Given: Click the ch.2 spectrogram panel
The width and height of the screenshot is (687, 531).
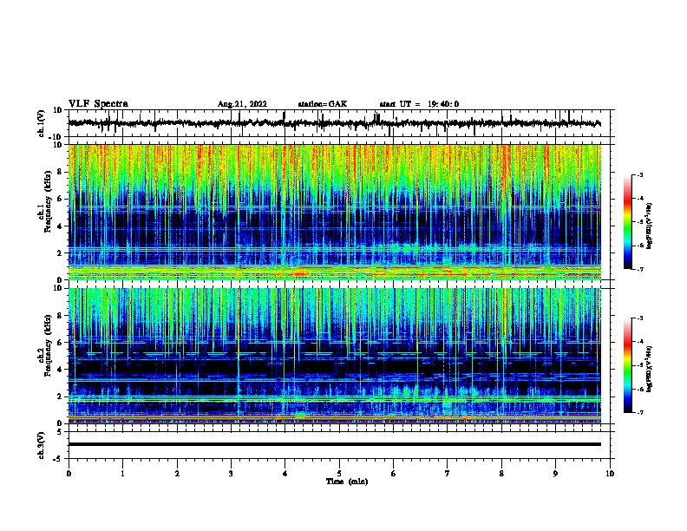Looking at the screenshot, I should tap(335, 356).
